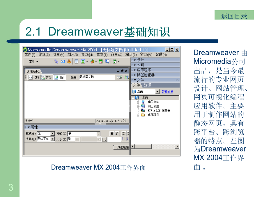Open the text color swatch picker
Viewport: 262px width, 197px height.
(104, 139)
